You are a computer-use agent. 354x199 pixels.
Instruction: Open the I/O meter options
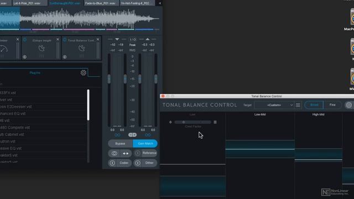pos(133,39)
